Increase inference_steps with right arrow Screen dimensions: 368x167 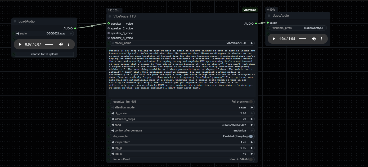[x=252, y=119]
